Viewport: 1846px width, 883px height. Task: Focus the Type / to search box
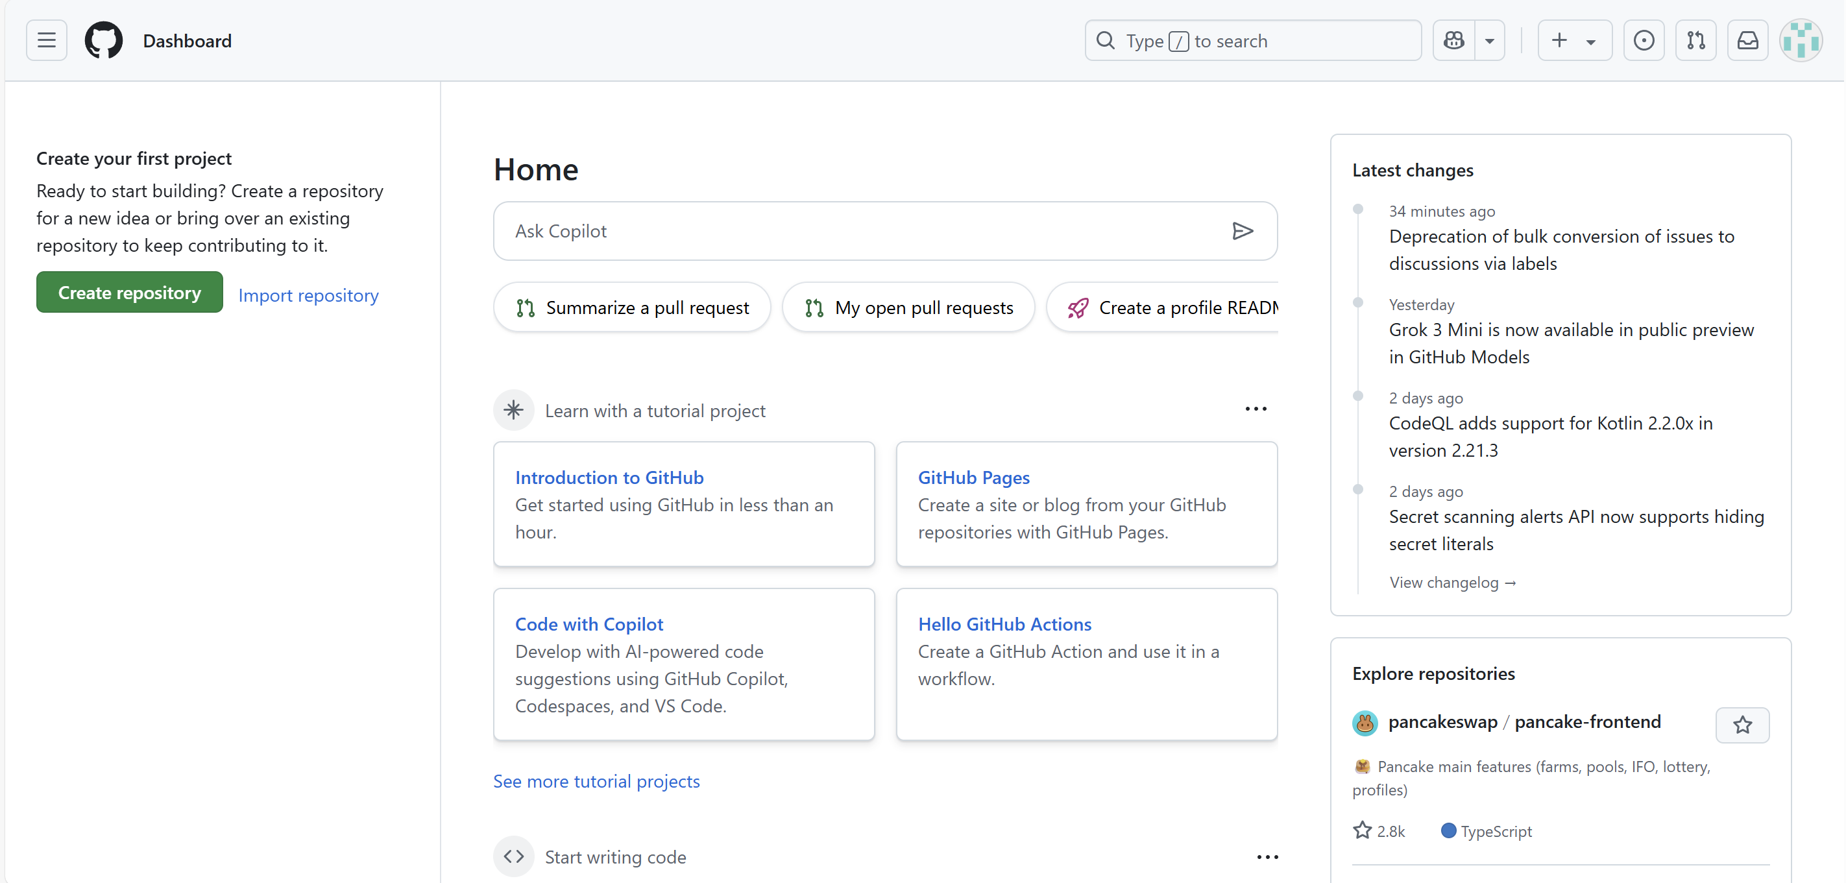coord(1253,41)
